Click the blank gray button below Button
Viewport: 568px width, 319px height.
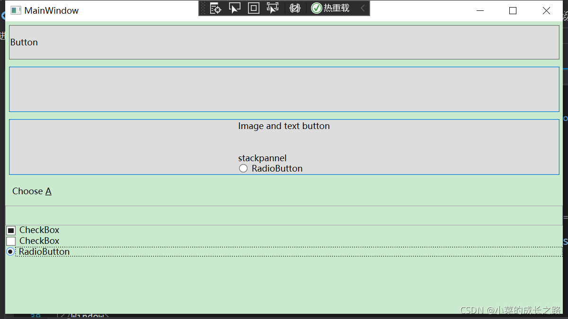(x=284, y=89)
